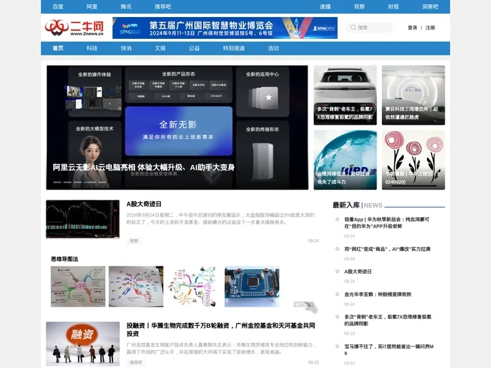Open the 将"网红"变成"商品" news item
Viewport: 491px width, 368px height.
387,249
